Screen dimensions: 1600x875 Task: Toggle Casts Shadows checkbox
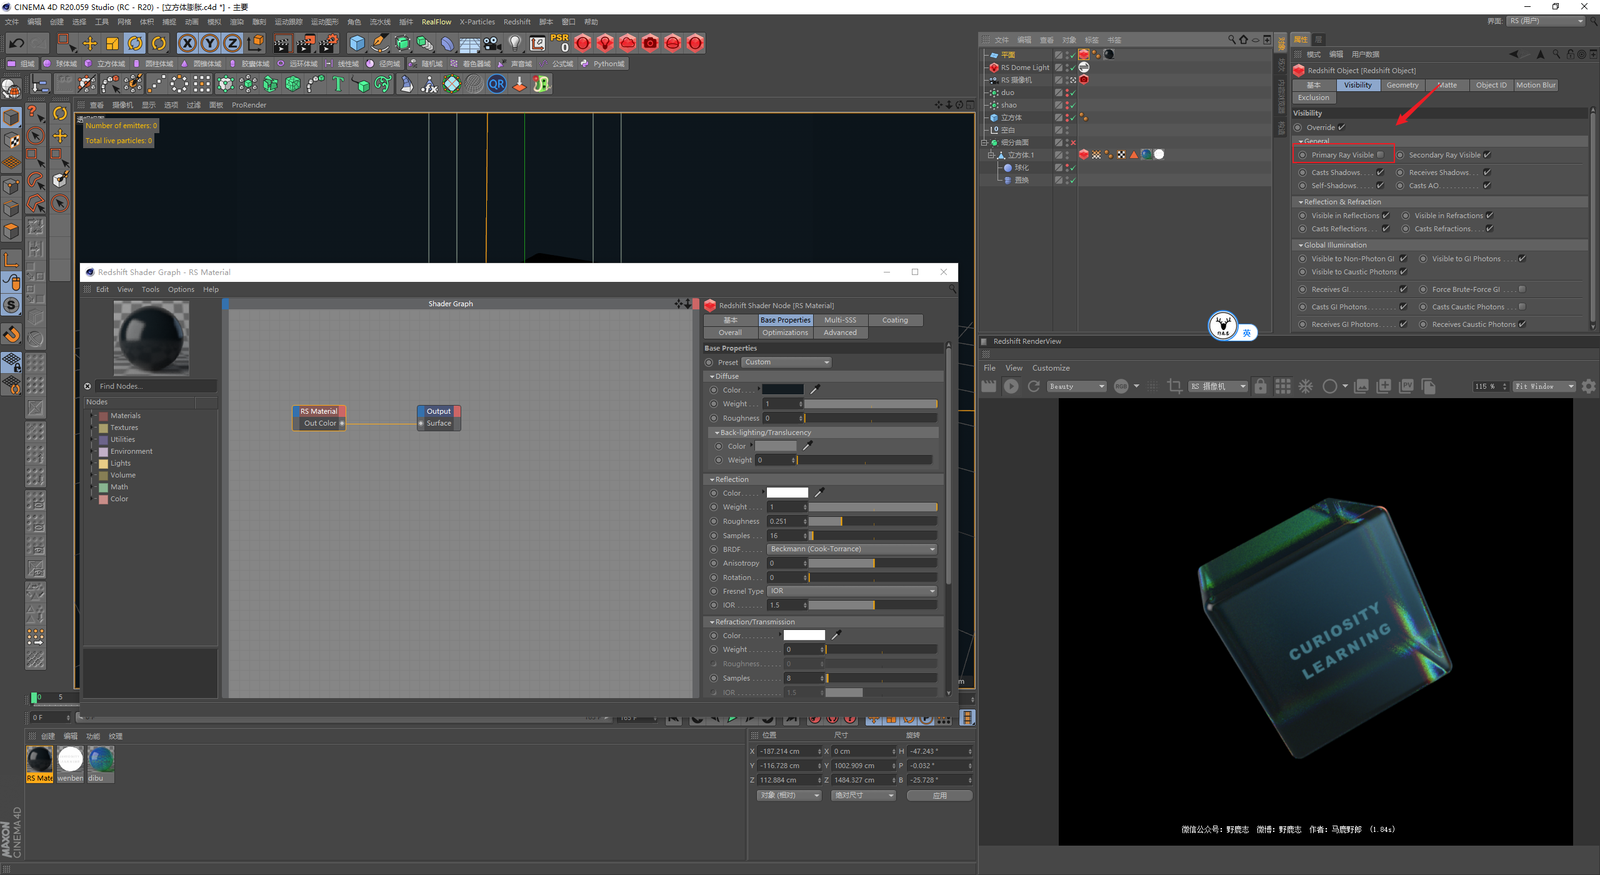1380,172
